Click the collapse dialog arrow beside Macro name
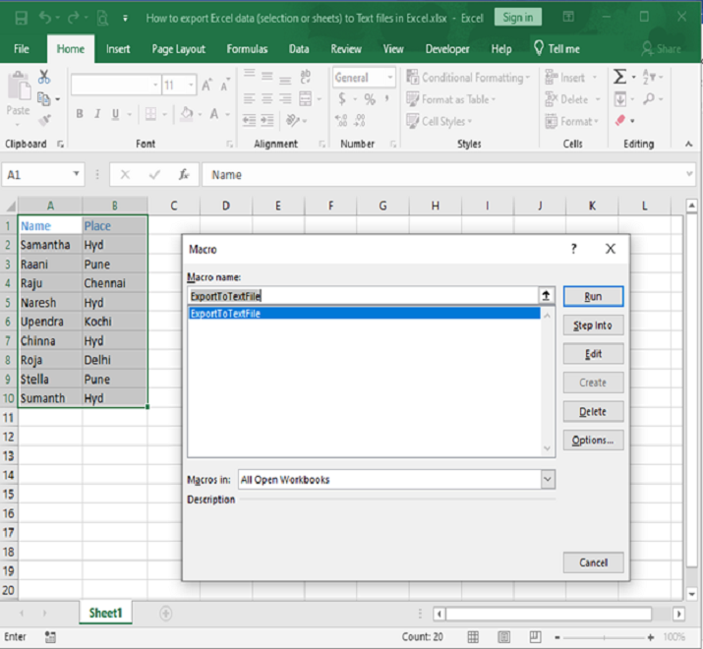This screenshot has width=703, height=649. point(547,295)
